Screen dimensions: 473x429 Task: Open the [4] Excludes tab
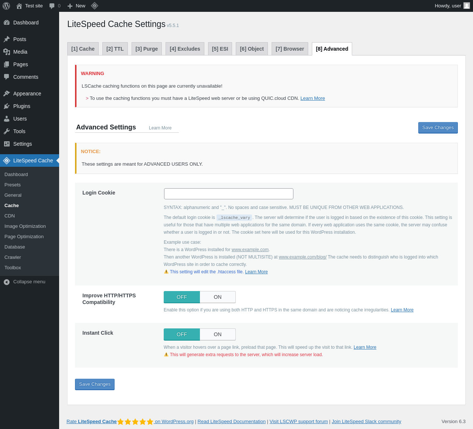[x=185, y=49]
